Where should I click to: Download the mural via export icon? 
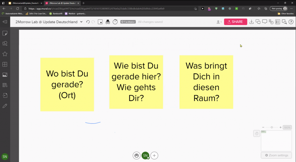[x=251, y=22]
